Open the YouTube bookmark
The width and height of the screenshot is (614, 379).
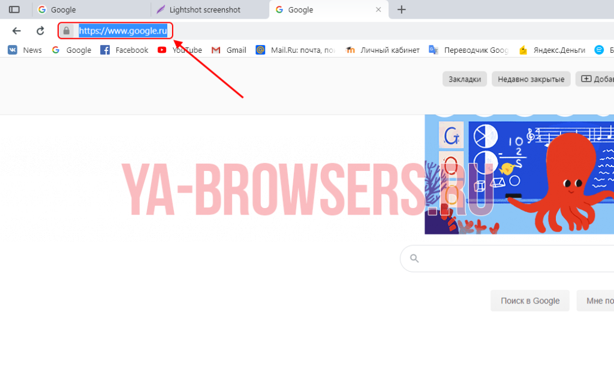tap(180, 50)
